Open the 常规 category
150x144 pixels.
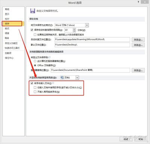tap(7, 9)
